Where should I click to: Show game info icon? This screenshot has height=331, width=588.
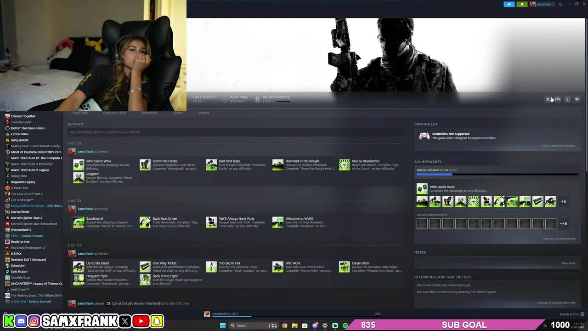pos(567,99)
